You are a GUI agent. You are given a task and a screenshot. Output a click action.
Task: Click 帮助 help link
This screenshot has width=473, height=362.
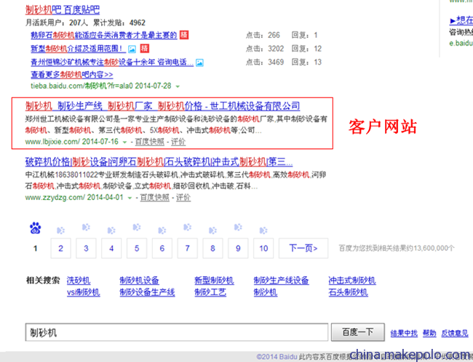point(429,334)
